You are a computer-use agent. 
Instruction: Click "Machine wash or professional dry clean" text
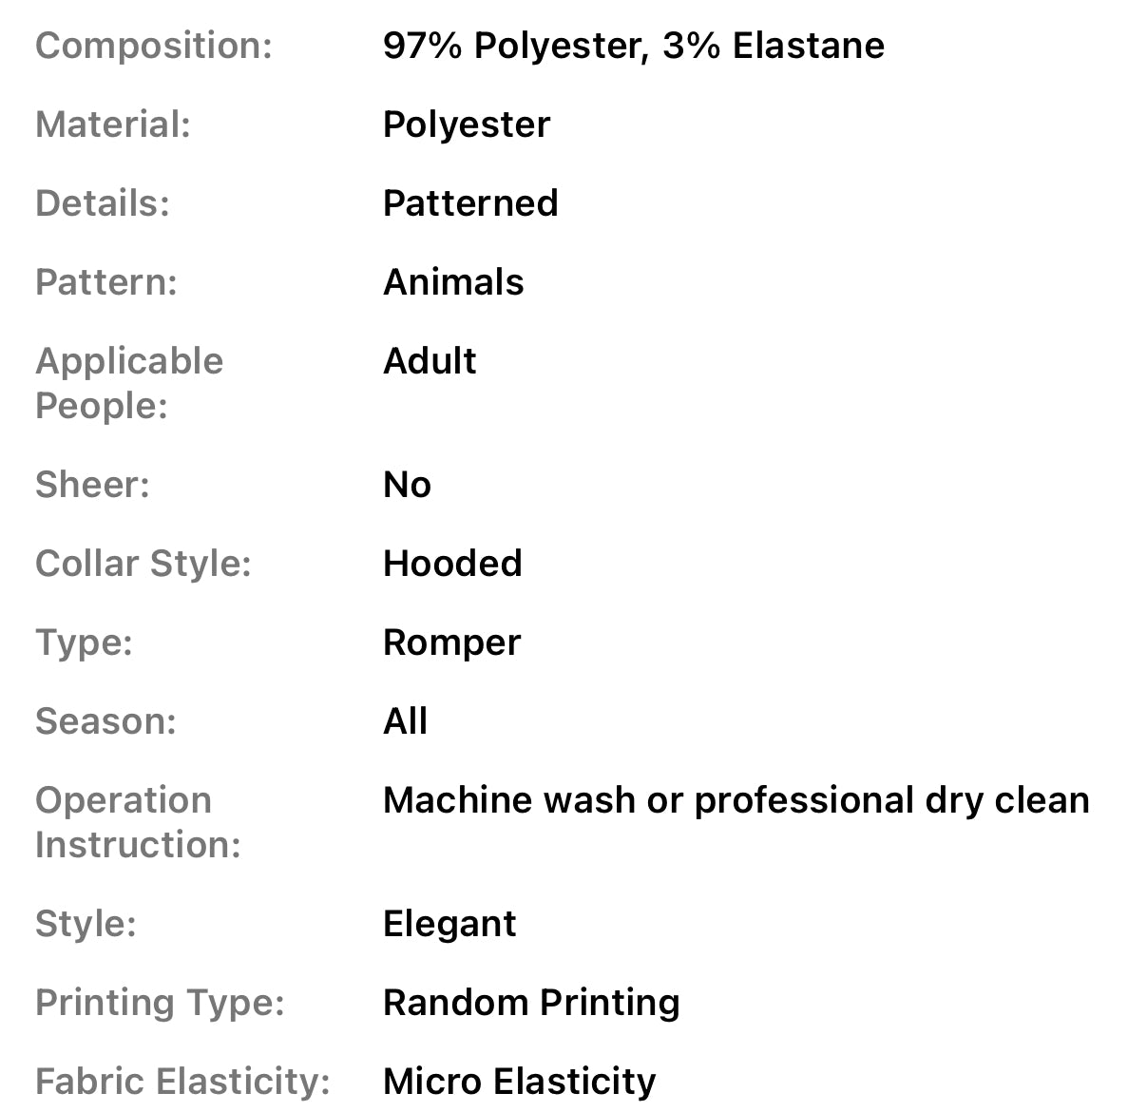pos(736,800)
